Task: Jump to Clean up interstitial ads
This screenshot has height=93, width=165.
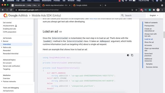Action: (152, 49)
